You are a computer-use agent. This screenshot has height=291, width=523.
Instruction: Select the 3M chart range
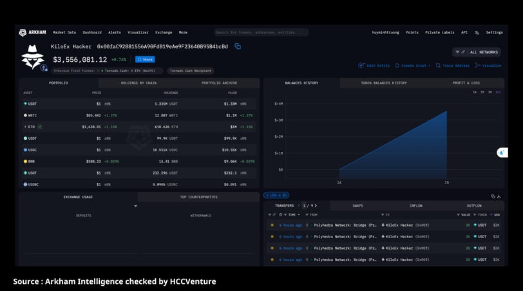click(490, 92)
